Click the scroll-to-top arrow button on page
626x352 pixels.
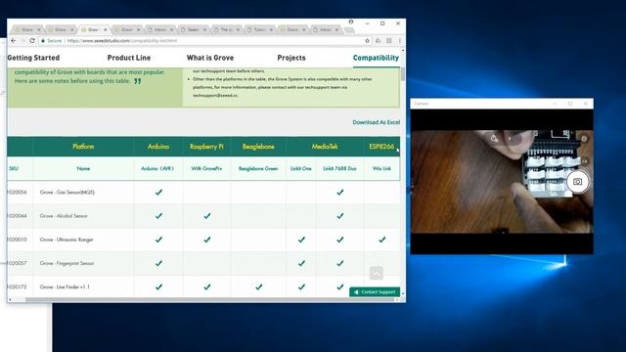click(376, 274)
